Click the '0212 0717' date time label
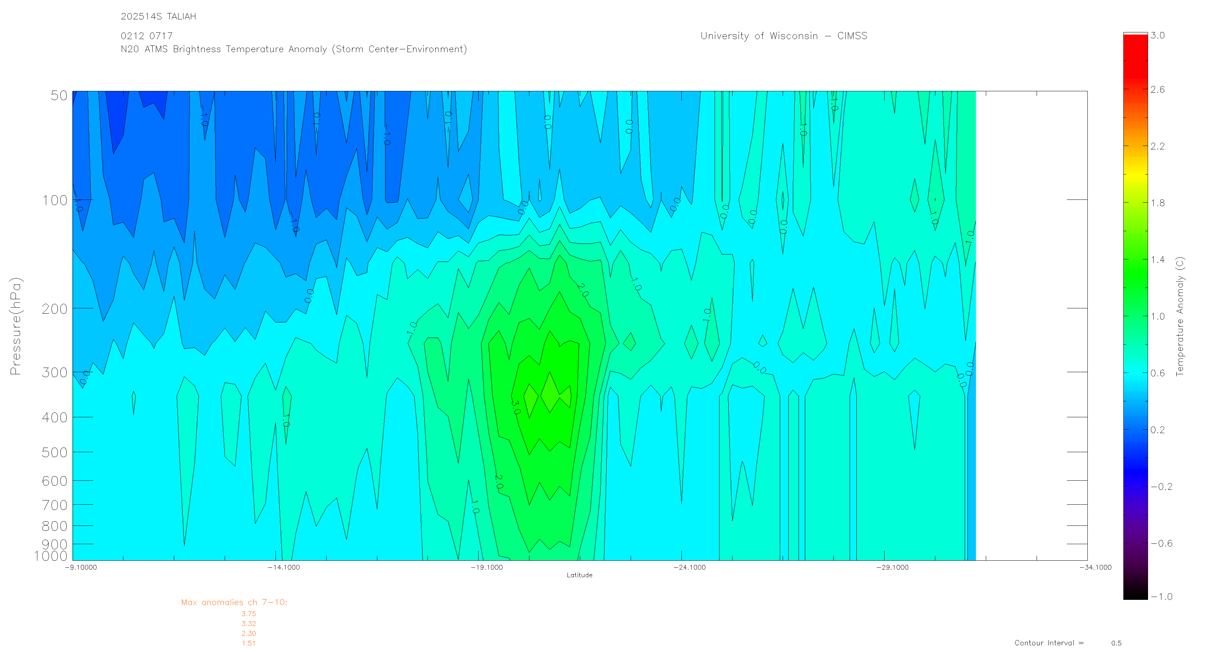Screen dimensions: 1208x652 [146, 36]
